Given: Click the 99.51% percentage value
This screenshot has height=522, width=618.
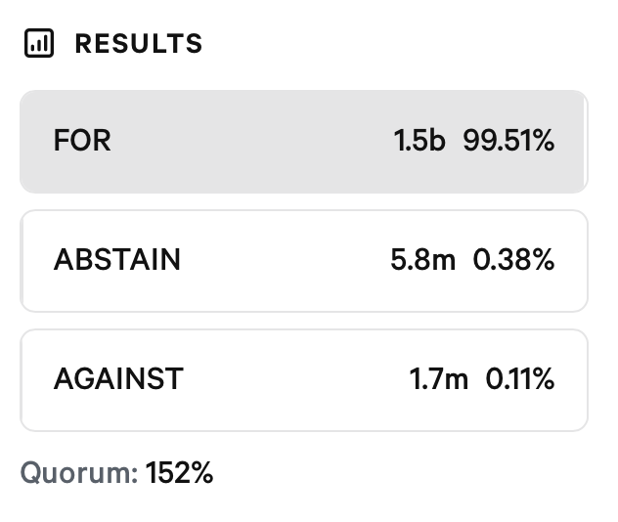Looking at the screenshot, I should (x=508, y=140).
